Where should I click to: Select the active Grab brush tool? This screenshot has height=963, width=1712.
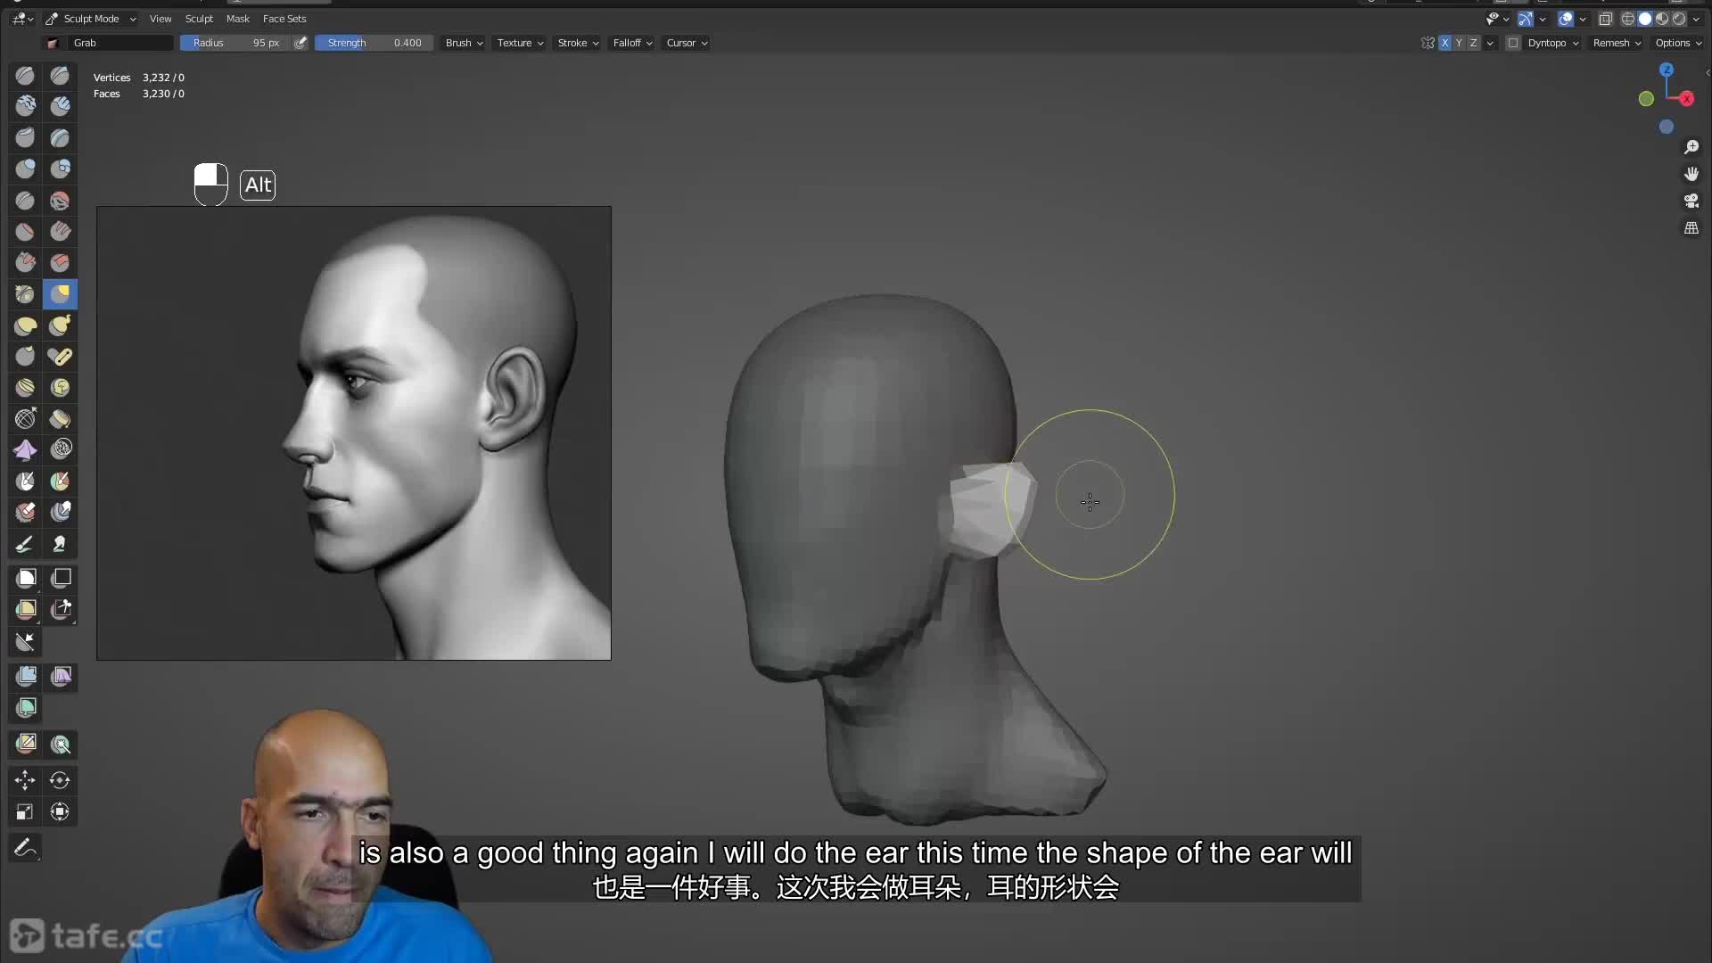coord(60,293)
